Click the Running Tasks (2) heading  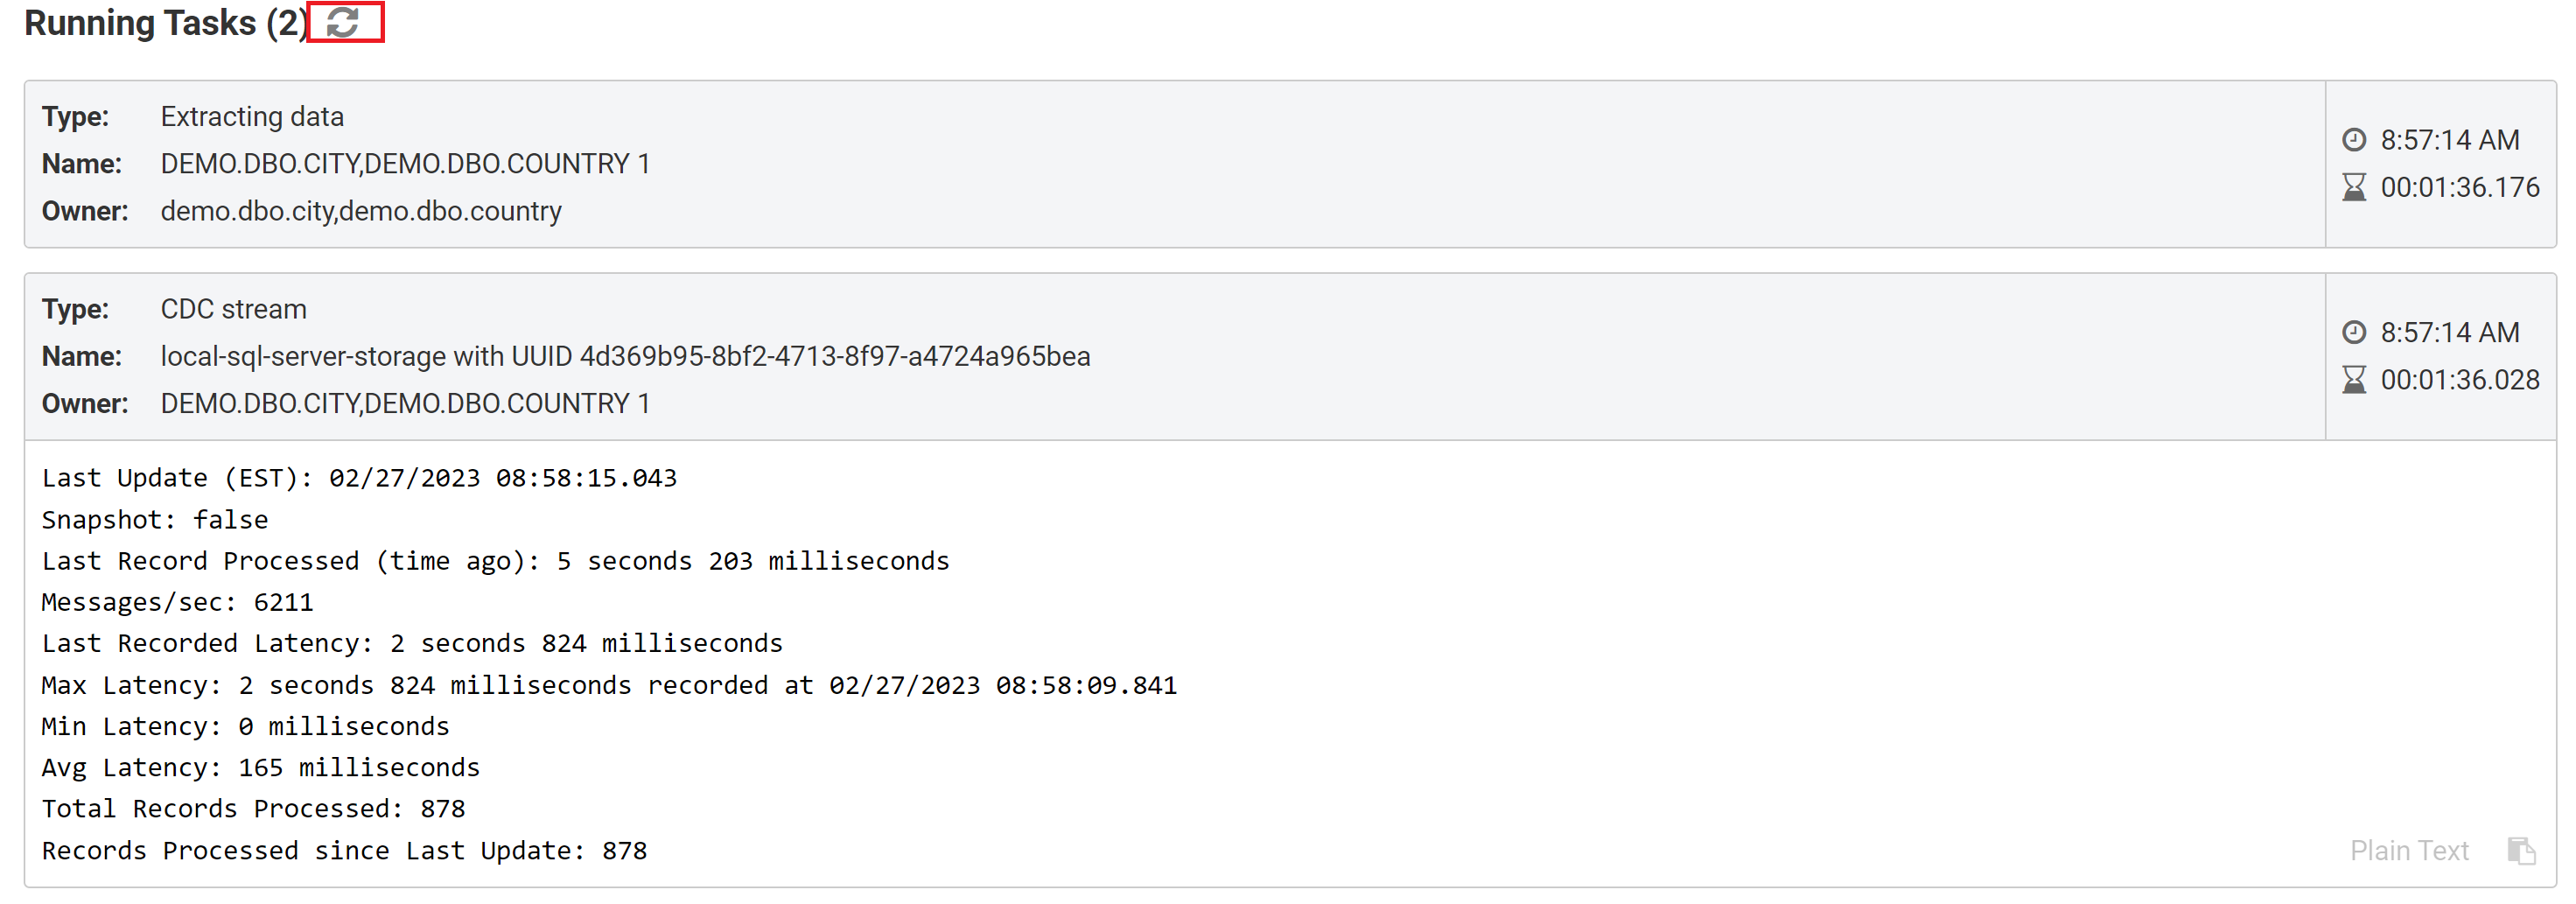[166, 22]
